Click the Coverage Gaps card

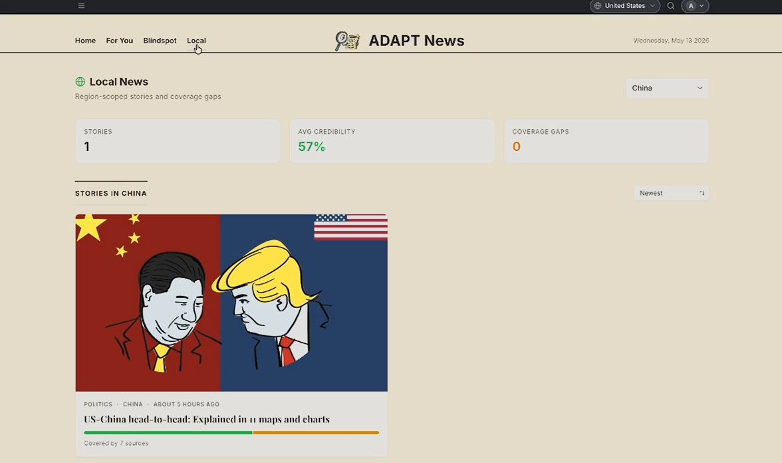click(606, 141)
